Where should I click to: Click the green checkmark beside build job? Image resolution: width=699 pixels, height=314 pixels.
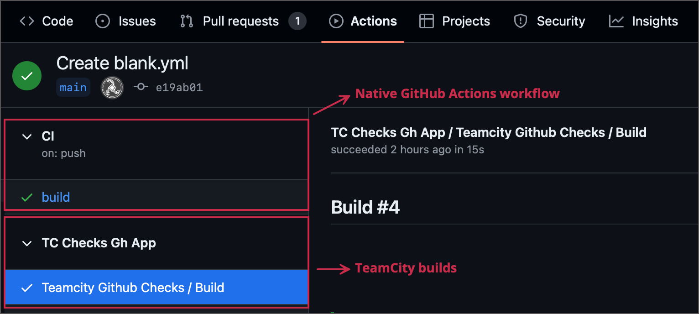tap(26, 197)
